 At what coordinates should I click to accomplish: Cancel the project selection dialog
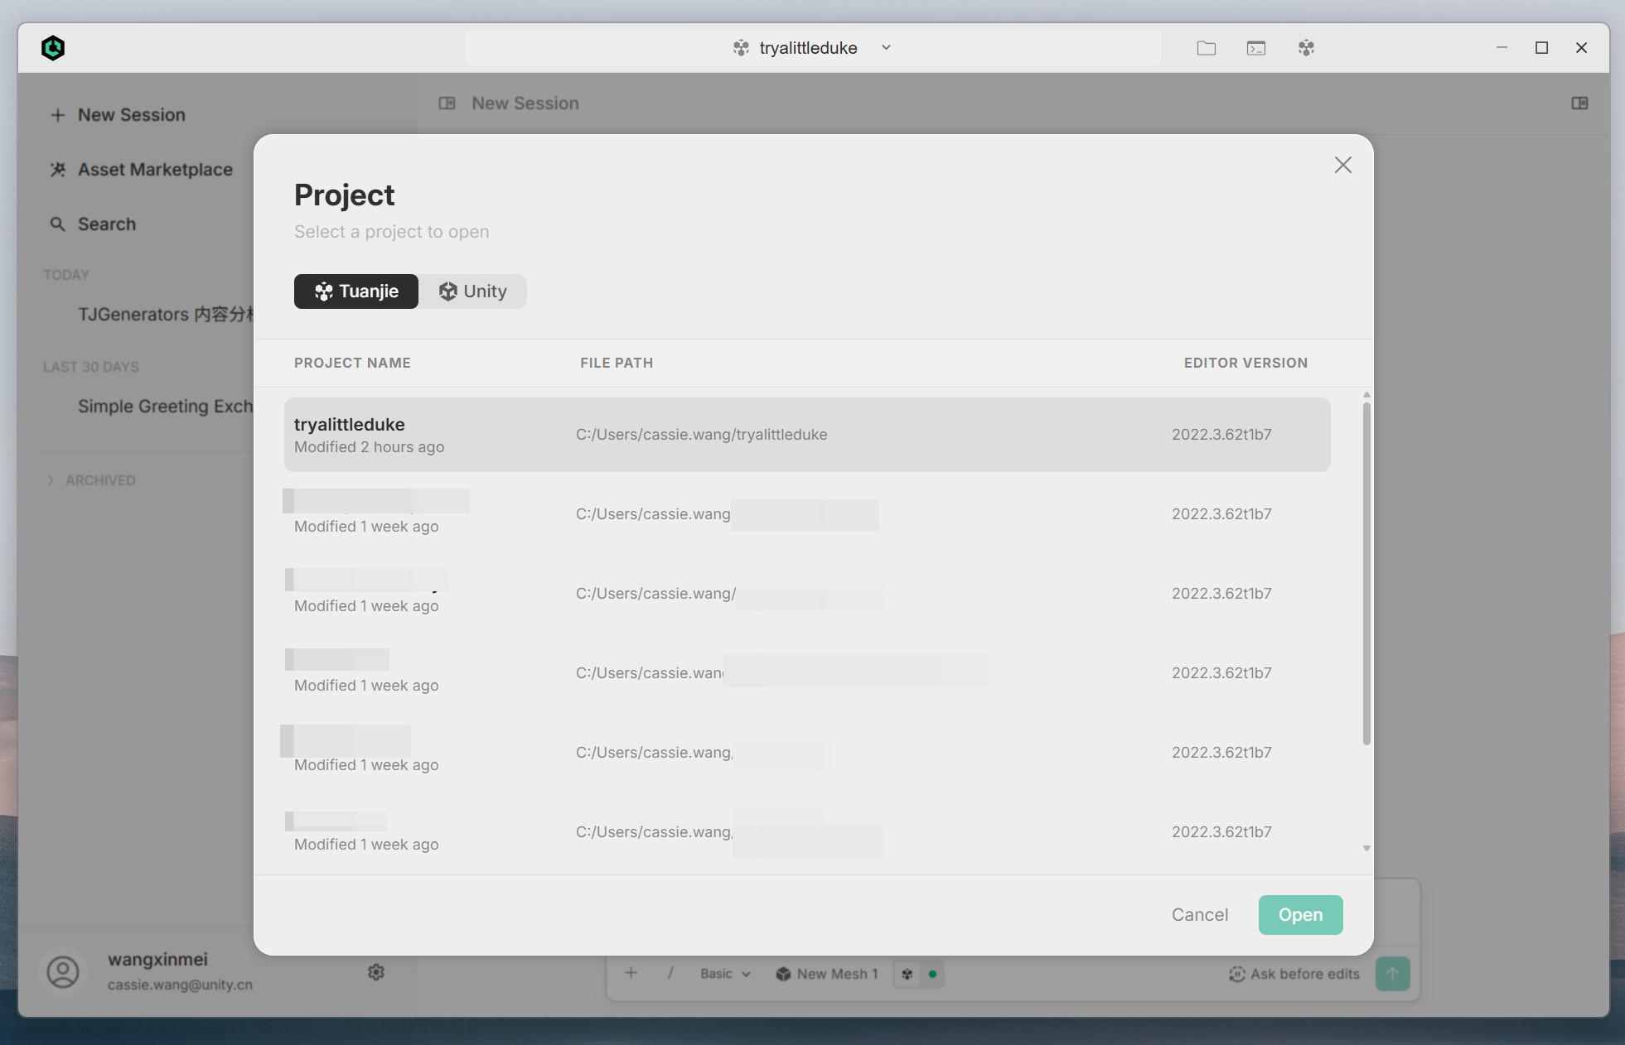click(1199, 915)
